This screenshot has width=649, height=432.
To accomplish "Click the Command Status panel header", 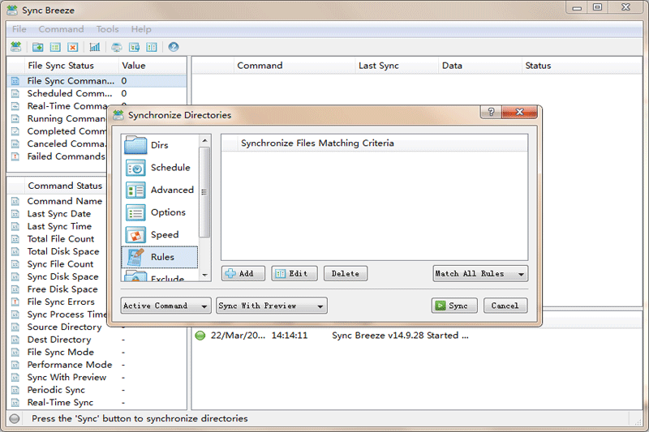I will click(65, 186).
